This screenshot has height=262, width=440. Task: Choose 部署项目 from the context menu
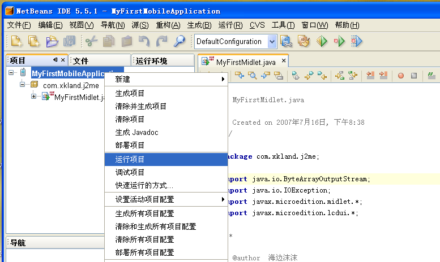[166, 145]
